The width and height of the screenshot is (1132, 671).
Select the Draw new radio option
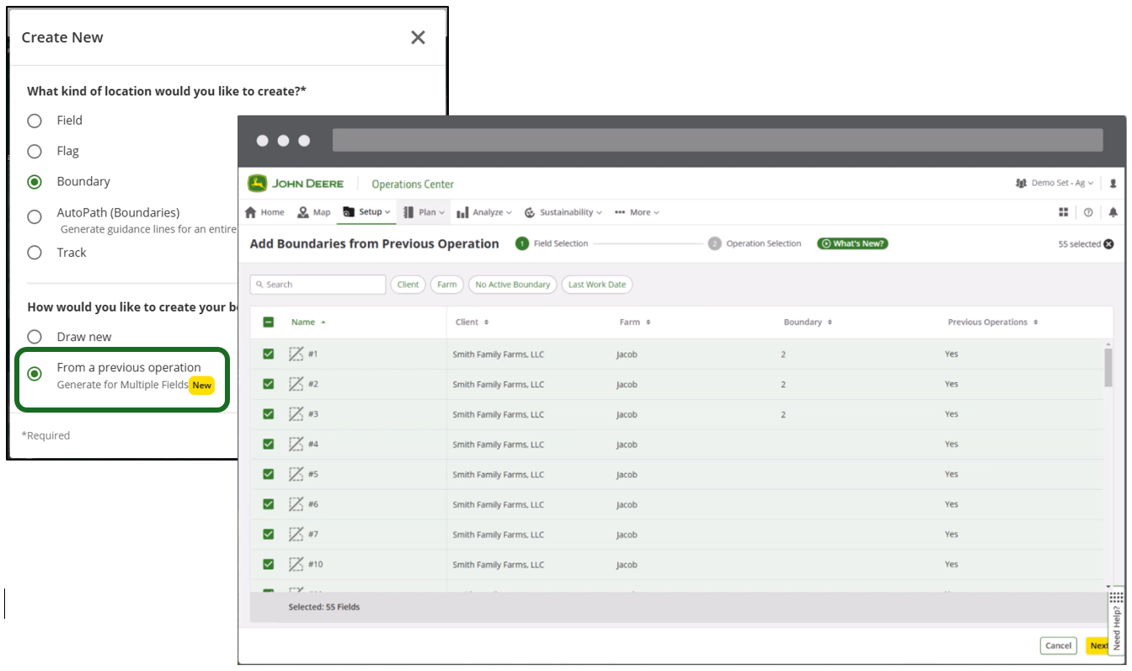tap(35, 337)
